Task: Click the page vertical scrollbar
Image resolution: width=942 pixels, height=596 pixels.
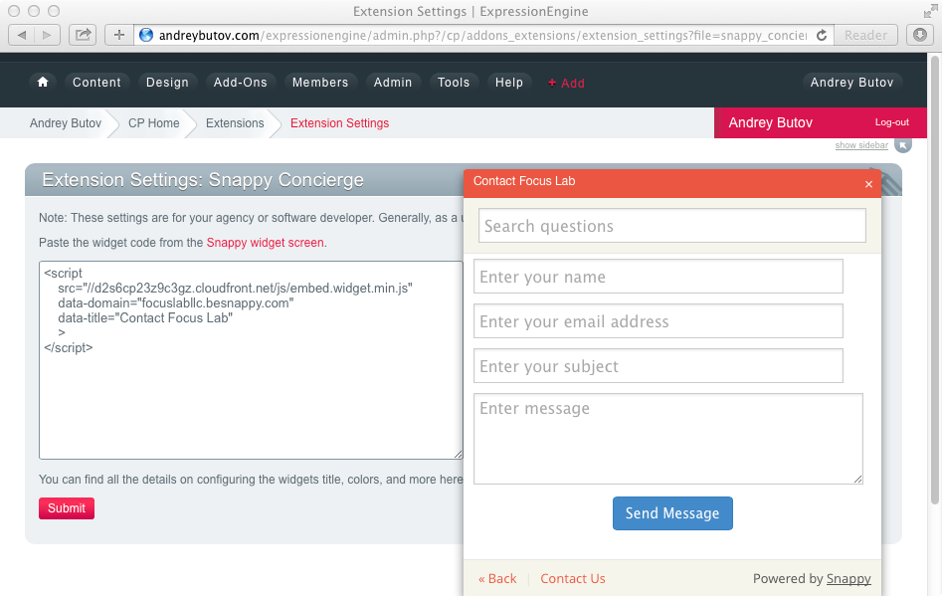Action: [x=934, y=280]
